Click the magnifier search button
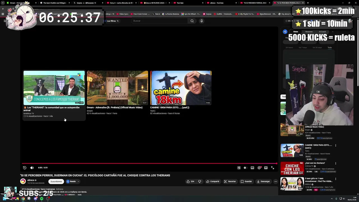Image resolution: width=359 pixels, height=202 pixels. point(192,21)
